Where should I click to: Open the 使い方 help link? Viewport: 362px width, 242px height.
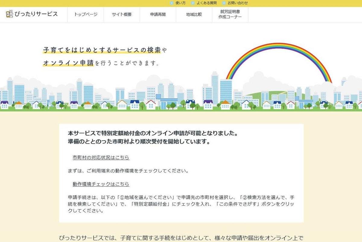[180, 3]
